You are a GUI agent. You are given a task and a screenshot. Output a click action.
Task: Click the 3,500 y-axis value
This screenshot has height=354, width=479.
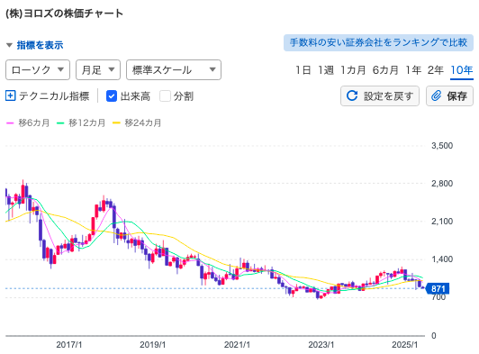pos(442,146)
